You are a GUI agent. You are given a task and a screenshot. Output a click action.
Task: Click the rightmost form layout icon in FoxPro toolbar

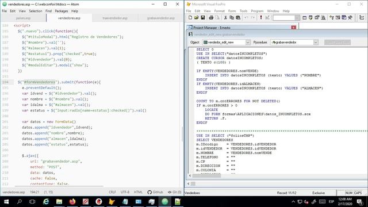click(x=362, y=18)
